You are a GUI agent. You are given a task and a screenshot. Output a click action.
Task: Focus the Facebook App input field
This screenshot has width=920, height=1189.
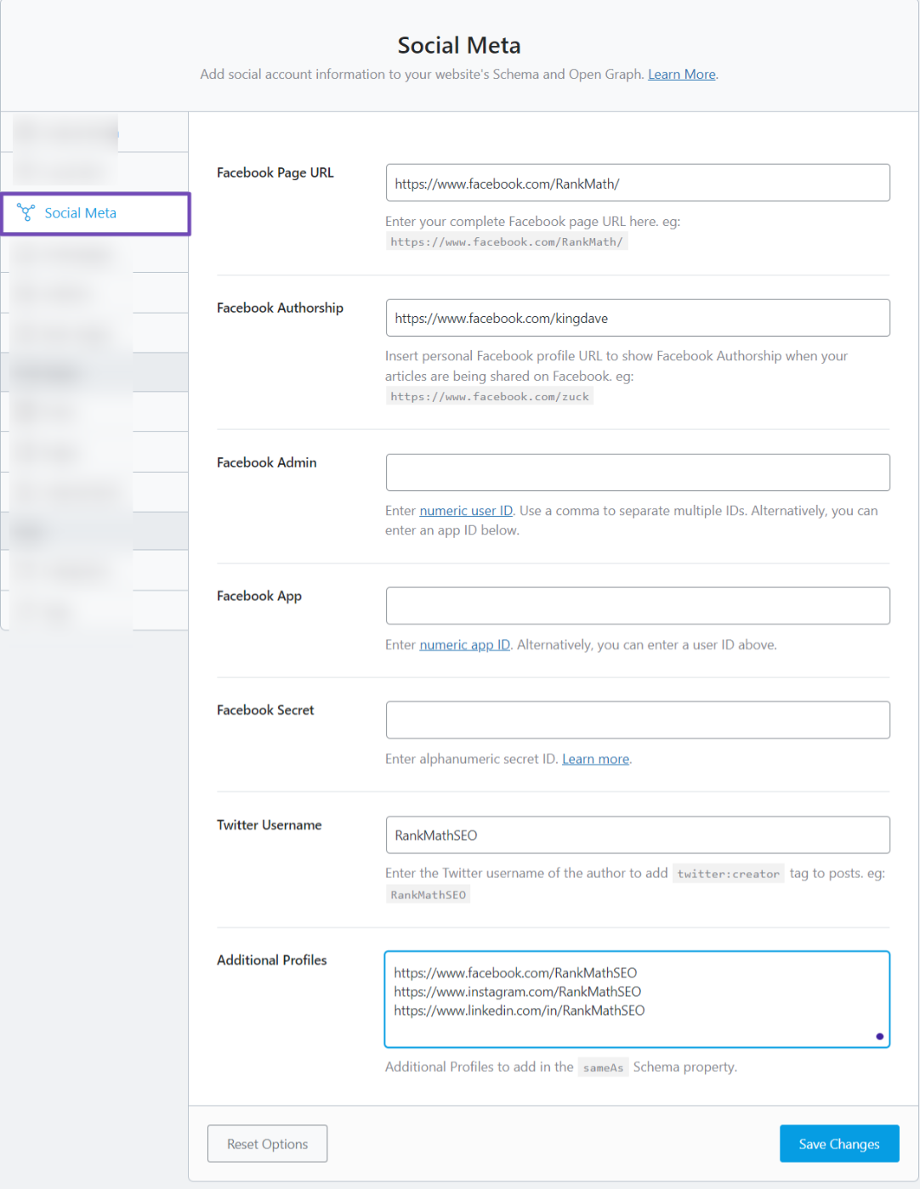point(638,606)
